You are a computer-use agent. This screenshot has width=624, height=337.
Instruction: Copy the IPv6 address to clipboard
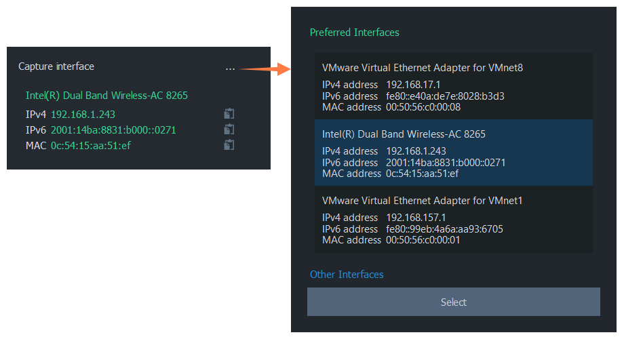click(x=229, y=130)
